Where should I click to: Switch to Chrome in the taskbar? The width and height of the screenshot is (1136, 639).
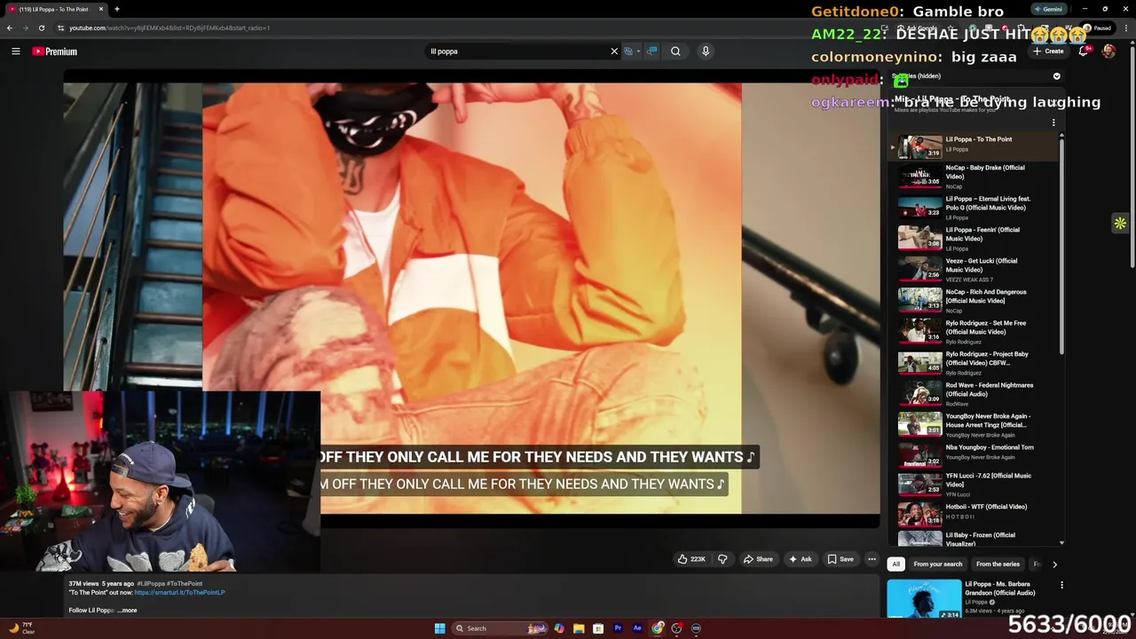[657, 628]
